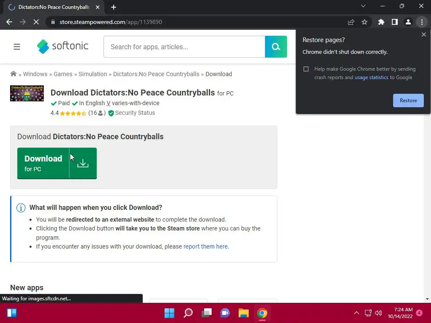Open Task View on taskbar
Screen dimensions: 431x323
(206, 313)
